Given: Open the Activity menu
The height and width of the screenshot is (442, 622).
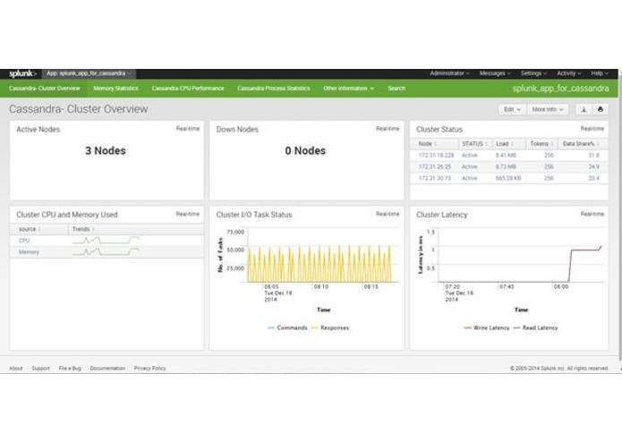Looking at the screenshot, I should (569, 73).
